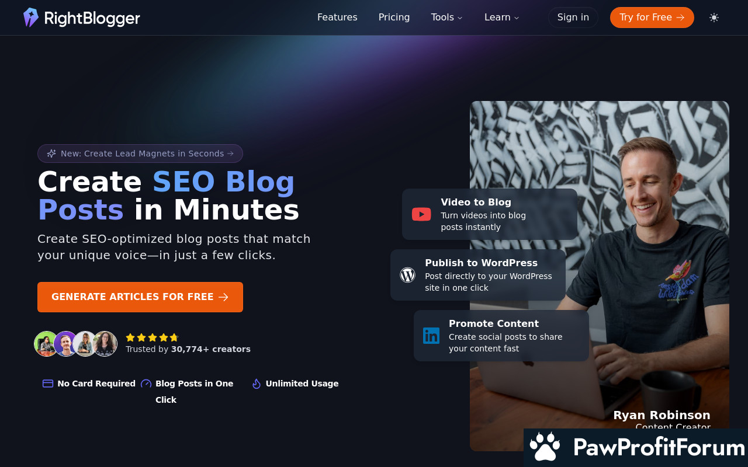The image size is (748, 467).
Task: Click the flame icon beside Unlimited Usage
Action: click(x=256, y=384)
